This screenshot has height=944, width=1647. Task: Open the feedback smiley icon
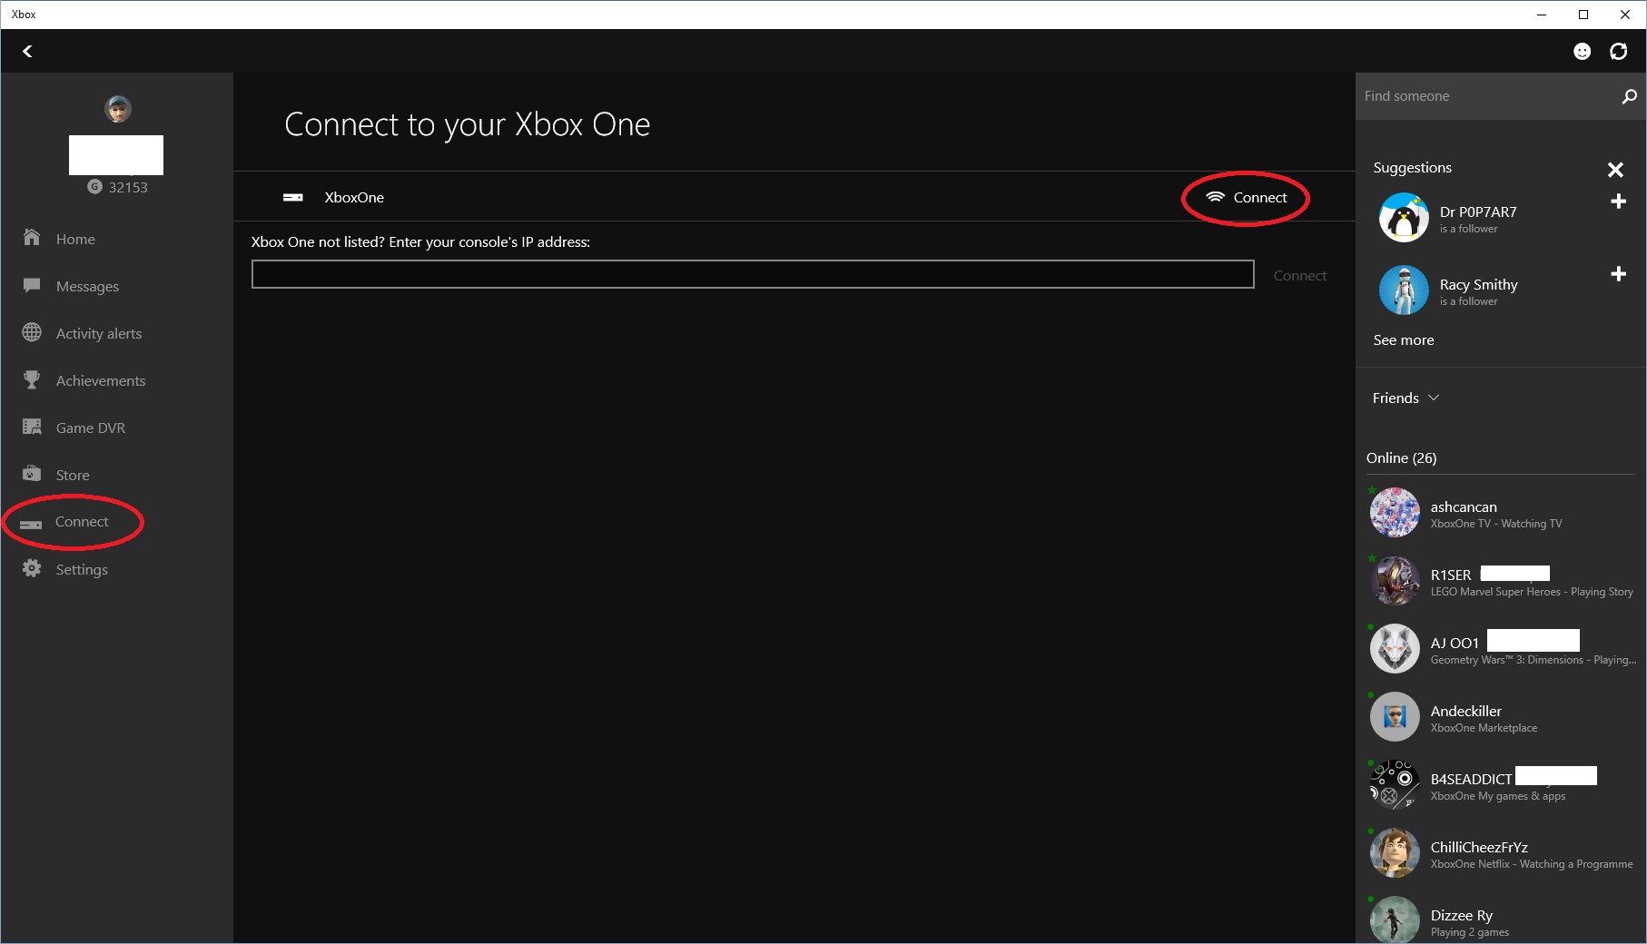pos(1582,52)
